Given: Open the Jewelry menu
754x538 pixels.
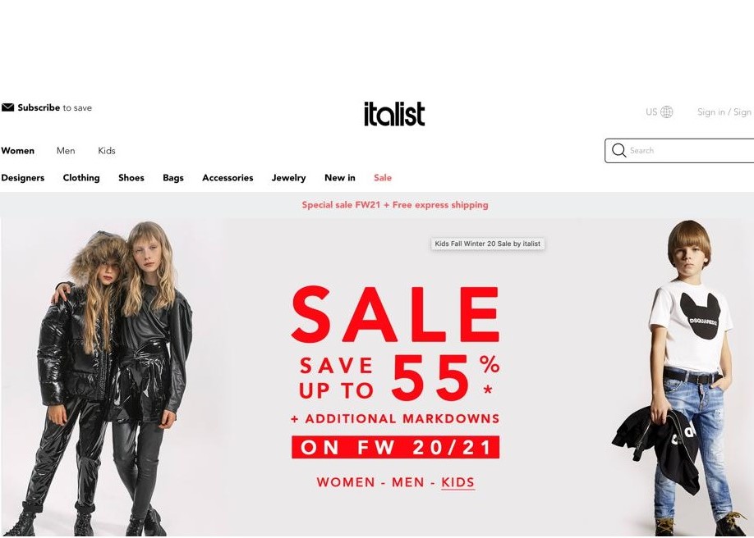Looking at the screenshot, I should pyautogui.click(x=288, y=178).
